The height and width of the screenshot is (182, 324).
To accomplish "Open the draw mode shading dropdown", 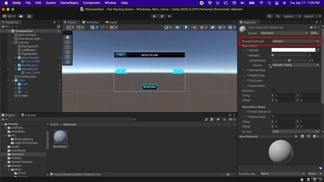I will [x=168, y=27].
